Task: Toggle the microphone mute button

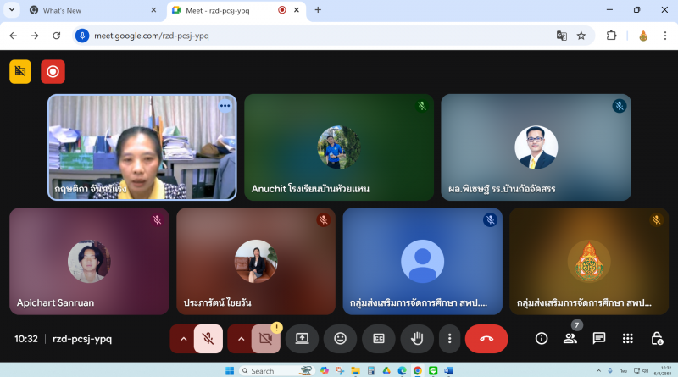Action: pos(208,338)
